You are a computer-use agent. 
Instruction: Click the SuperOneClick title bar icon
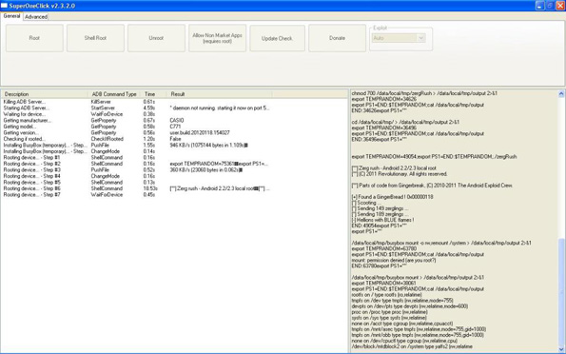(4, 6)
